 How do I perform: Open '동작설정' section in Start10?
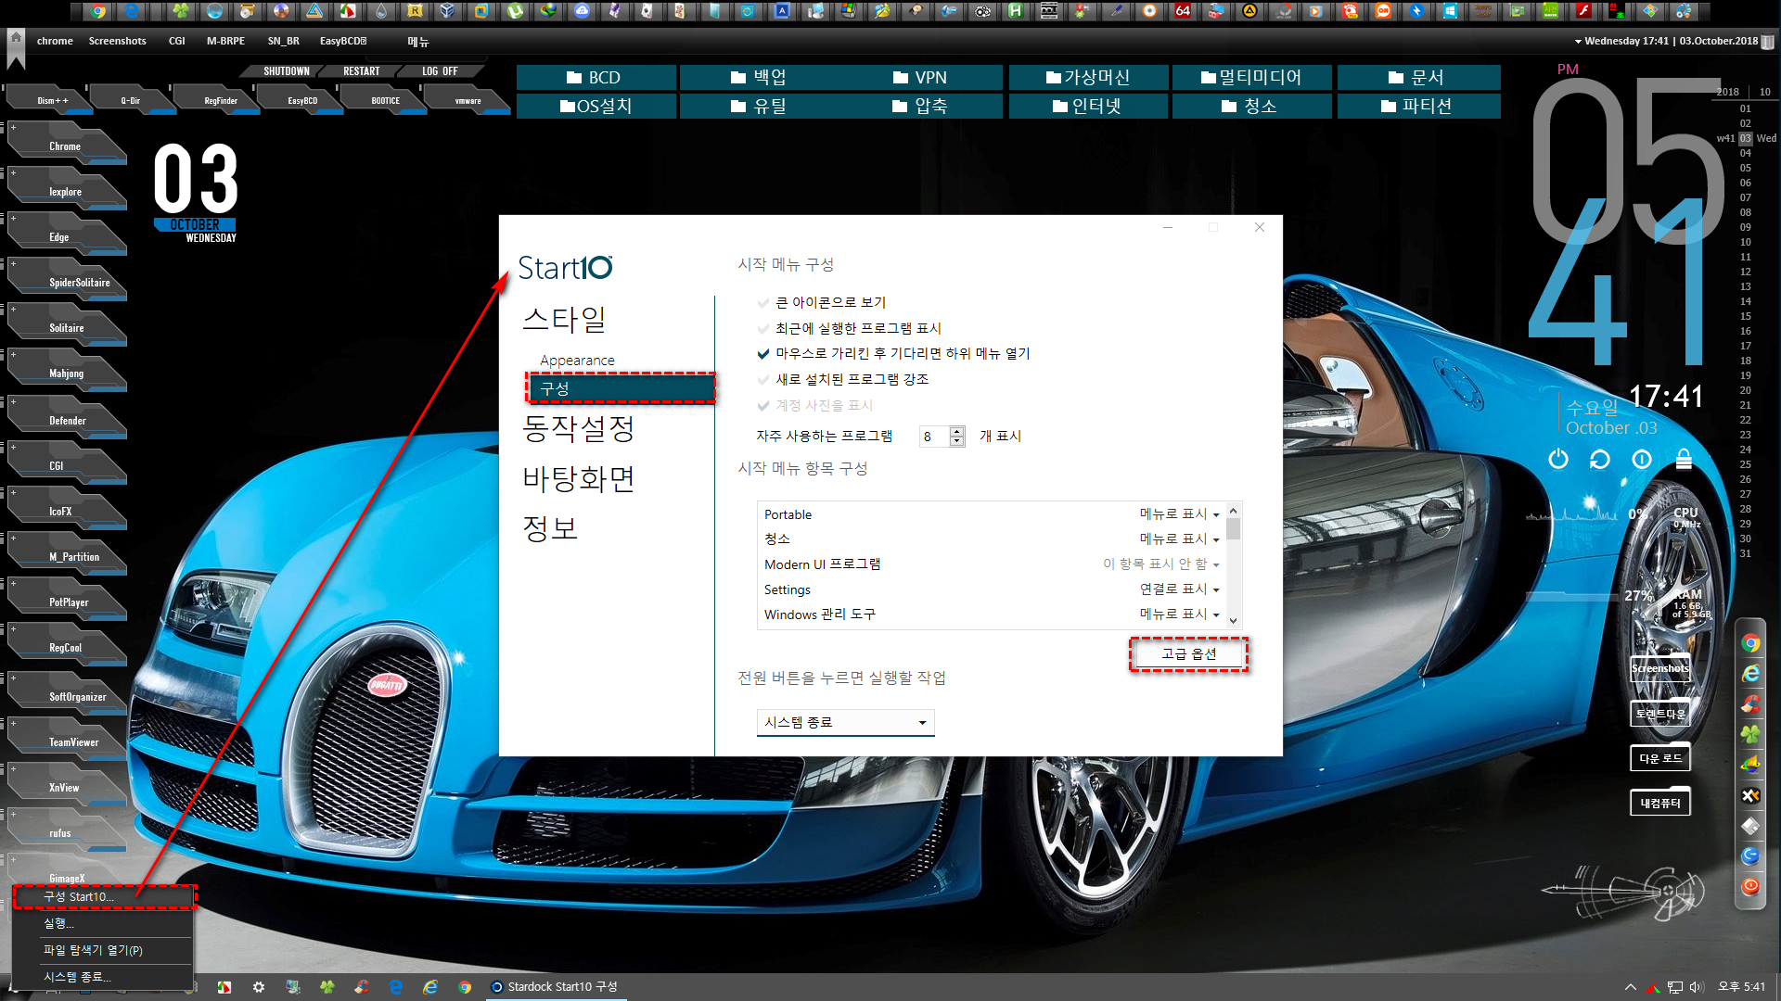[x=578, y=428]
